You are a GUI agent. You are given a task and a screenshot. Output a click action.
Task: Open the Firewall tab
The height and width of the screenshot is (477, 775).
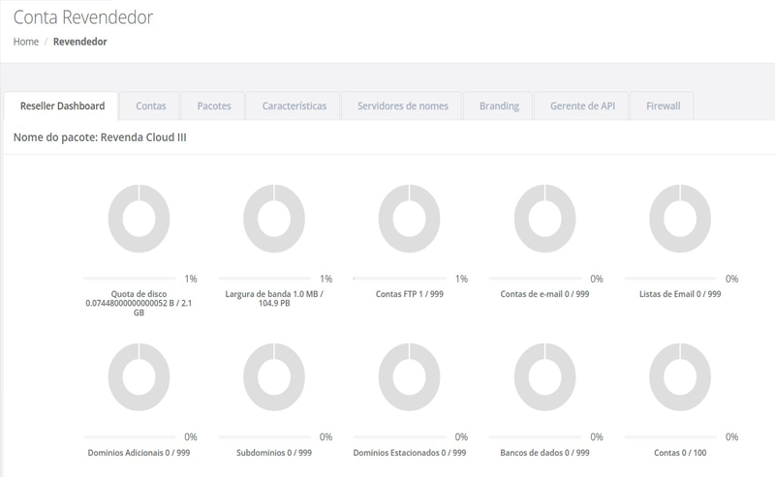663,105
